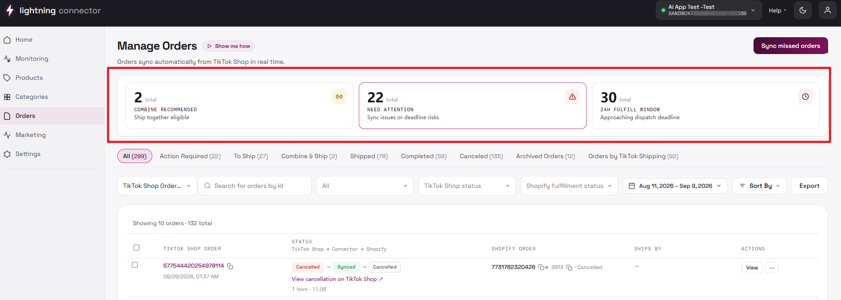Open the All filter dropdown
Viewport: 841px width, 300px height.
[365, 186]
